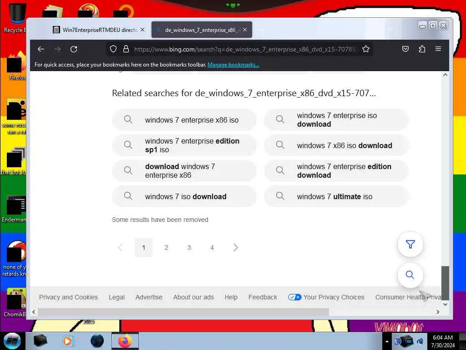The width and height of the screenshot is (466, 350).
Task: Go to next results page arrow
Action: [235, 247]
